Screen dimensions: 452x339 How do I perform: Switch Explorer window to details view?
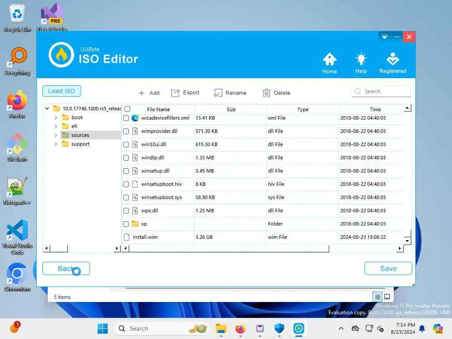[378, 297]
